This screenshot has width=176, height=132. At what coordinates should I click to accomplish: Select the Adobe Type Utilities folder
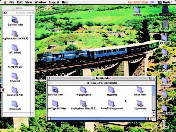pyautogui.click(x=57, y=105)
